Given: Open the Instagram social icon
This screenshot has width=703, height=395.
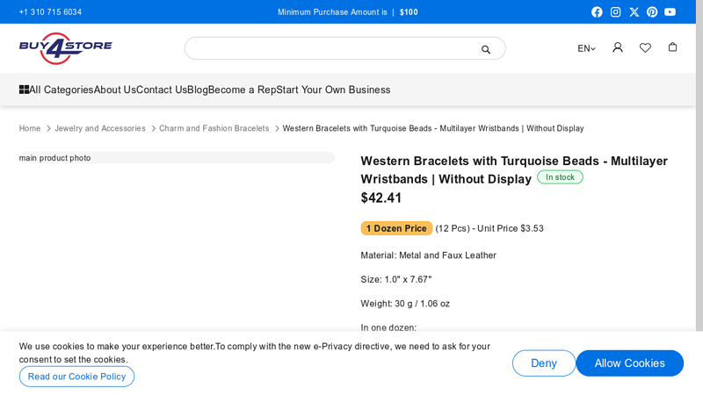Looking at the screenshot, I should point(615,12).
